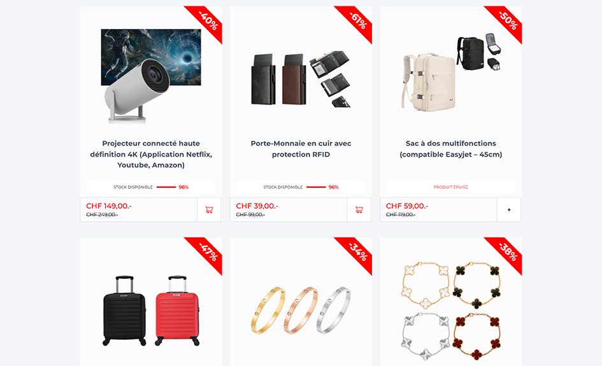
Task: Open the clover bracelets product image
Action: coord(451,311)
